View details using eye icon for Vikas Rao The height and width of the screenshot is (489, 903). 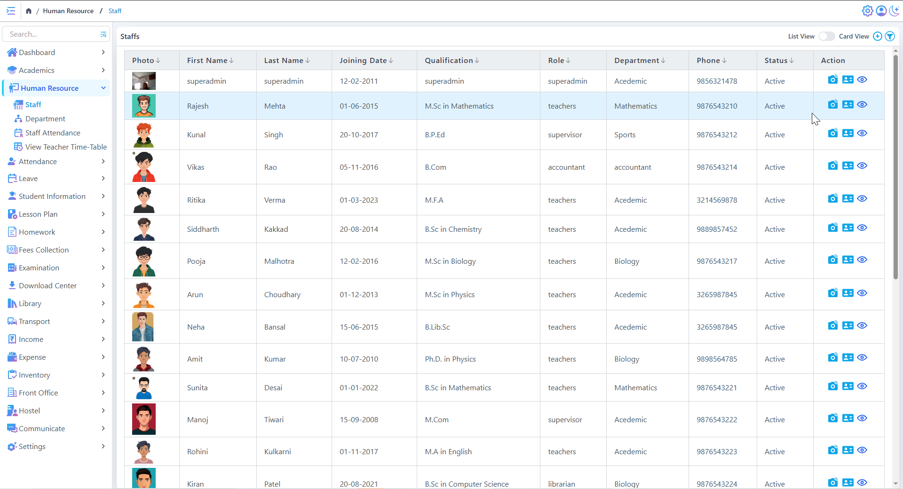pos(862,166)
